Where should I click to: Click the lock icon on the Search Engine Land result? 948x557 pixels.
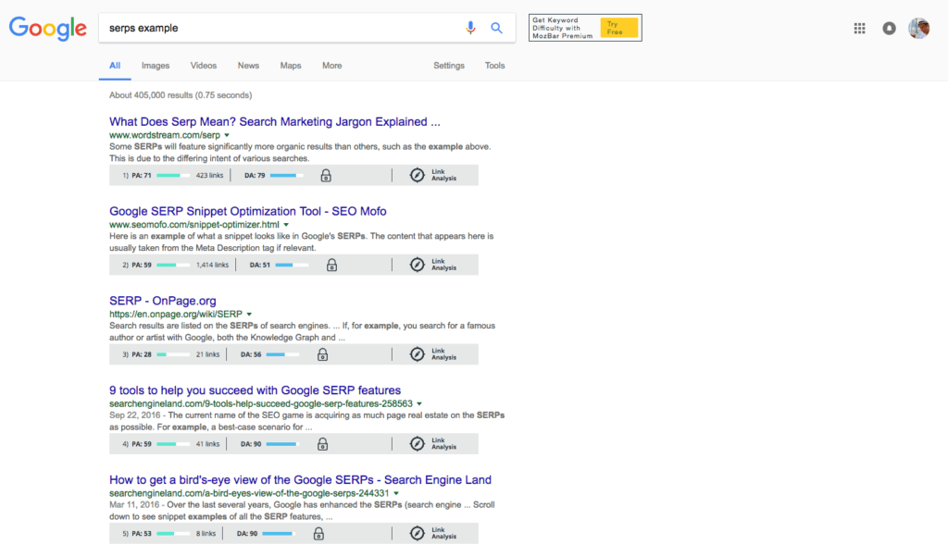(318, 533)
